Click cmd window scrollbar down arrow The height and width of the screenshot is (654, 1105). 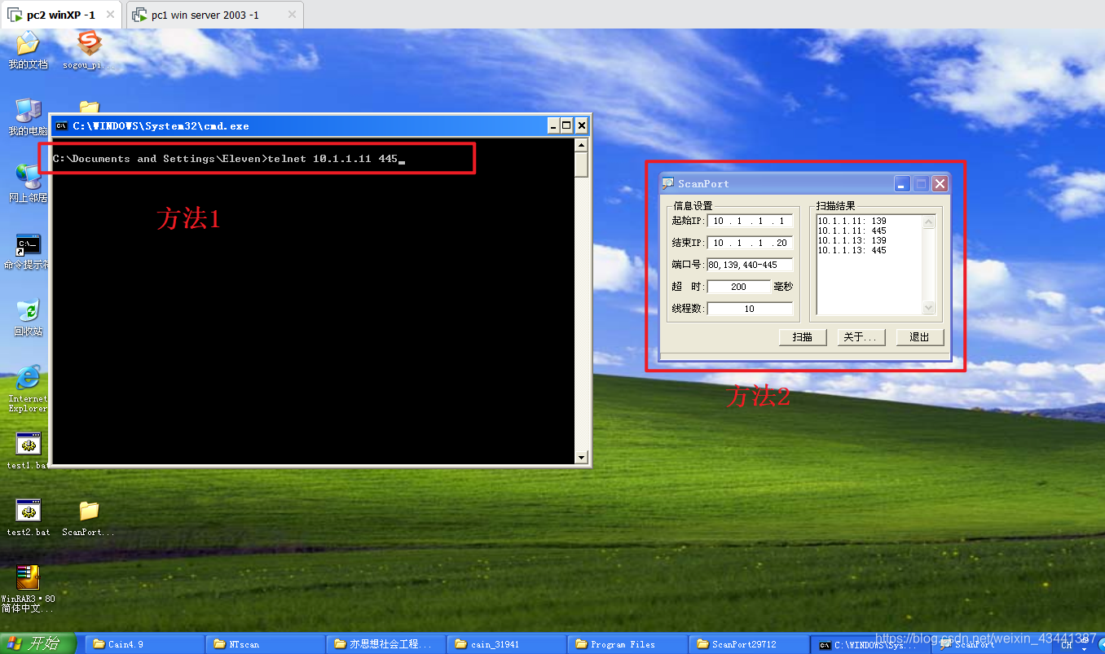[x=581, y=458]
